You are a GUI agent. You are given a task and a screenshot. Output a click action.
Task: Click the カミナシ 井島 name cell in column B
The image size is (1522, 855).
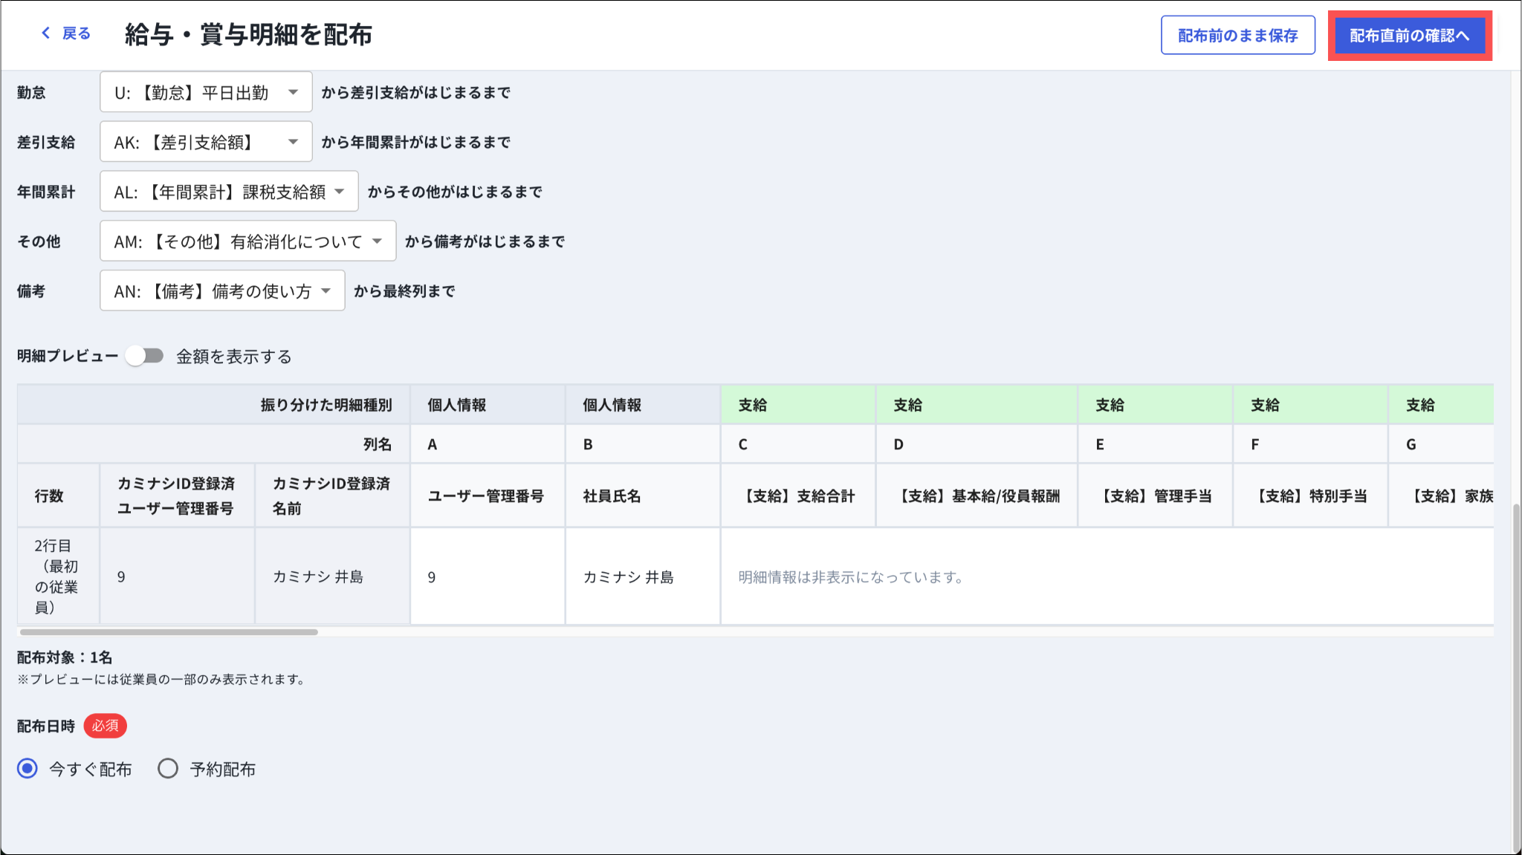click(x=629, y=577)
